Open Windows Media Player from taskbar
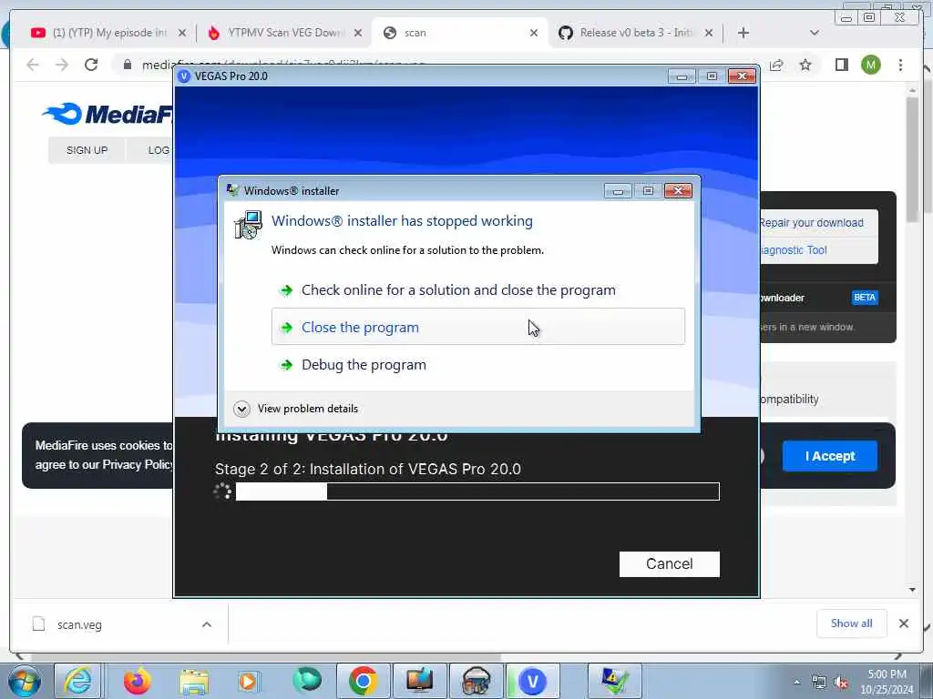Image resolution: width=933 pixels, height=699 pixels. [248, 681]
